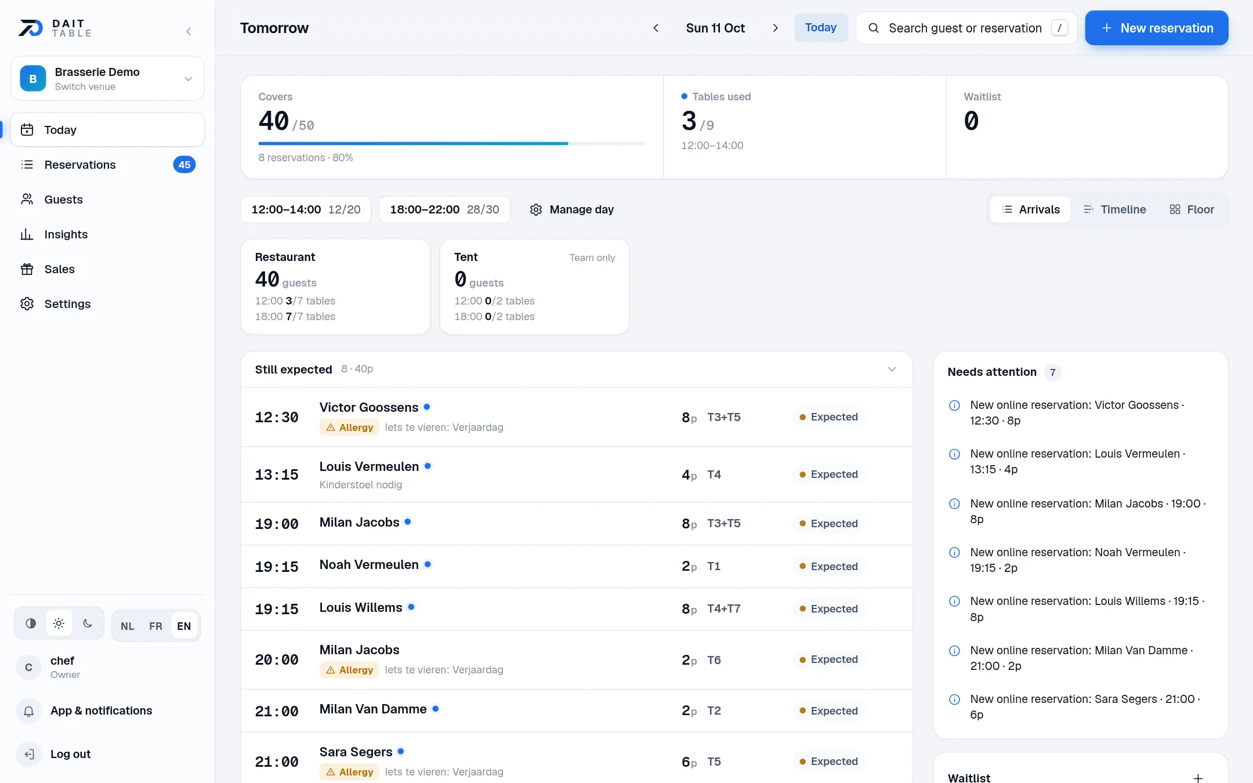Image resolution: width=1253 pixels, height=783 pixels.
Task: Open Victor Goossens Expected status dropdown
Action: tap(829, 417)
